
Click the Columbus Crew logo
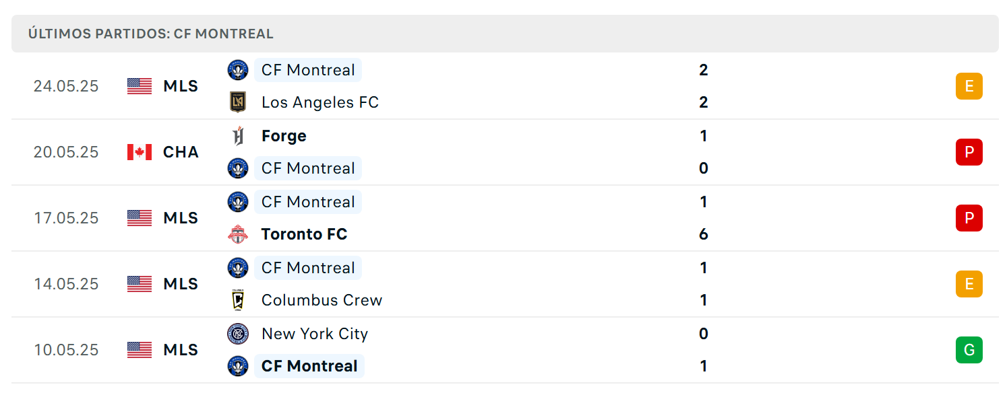pos(237,300)
